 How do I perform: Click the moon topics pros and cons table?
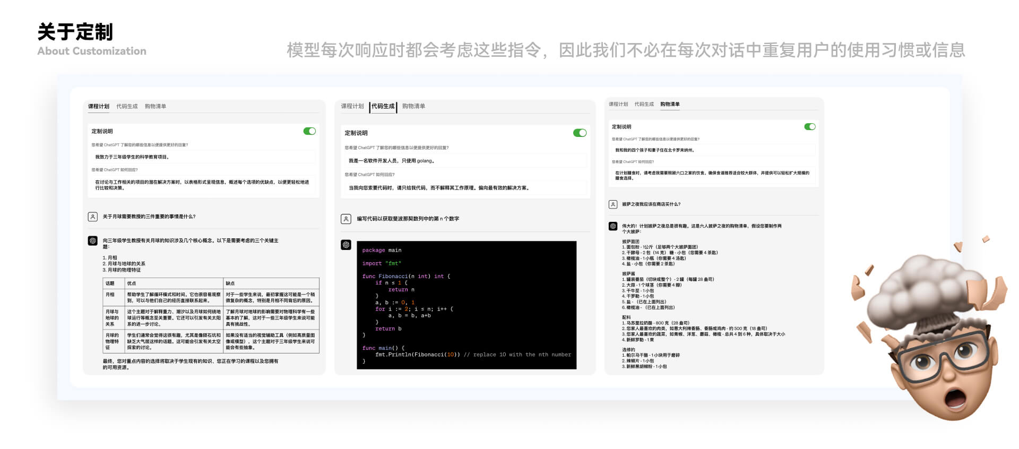(x=211, y=315)
